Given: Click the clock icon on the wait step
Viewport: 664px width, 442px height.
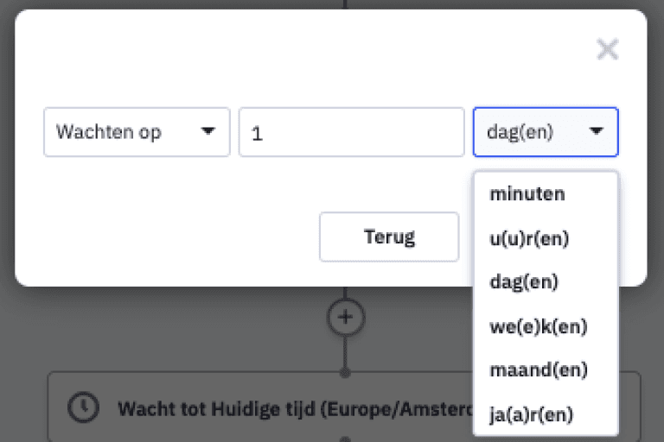Looking at the screenshot, I should pos(83,407).
